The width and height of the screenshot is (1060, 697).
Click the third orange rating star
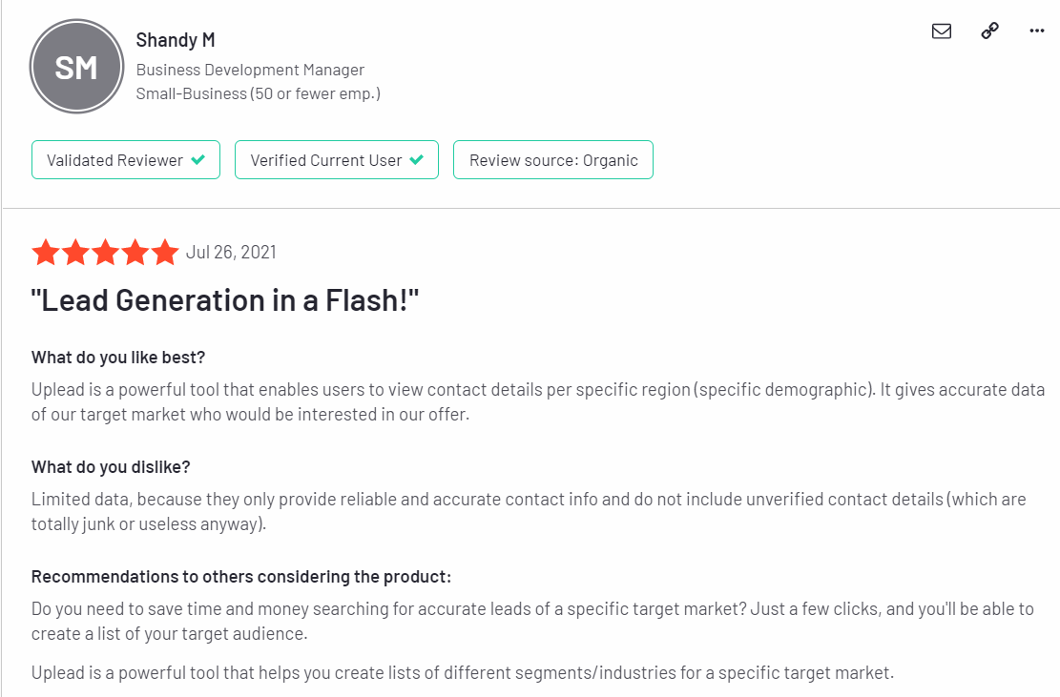[x=106, y=252]
